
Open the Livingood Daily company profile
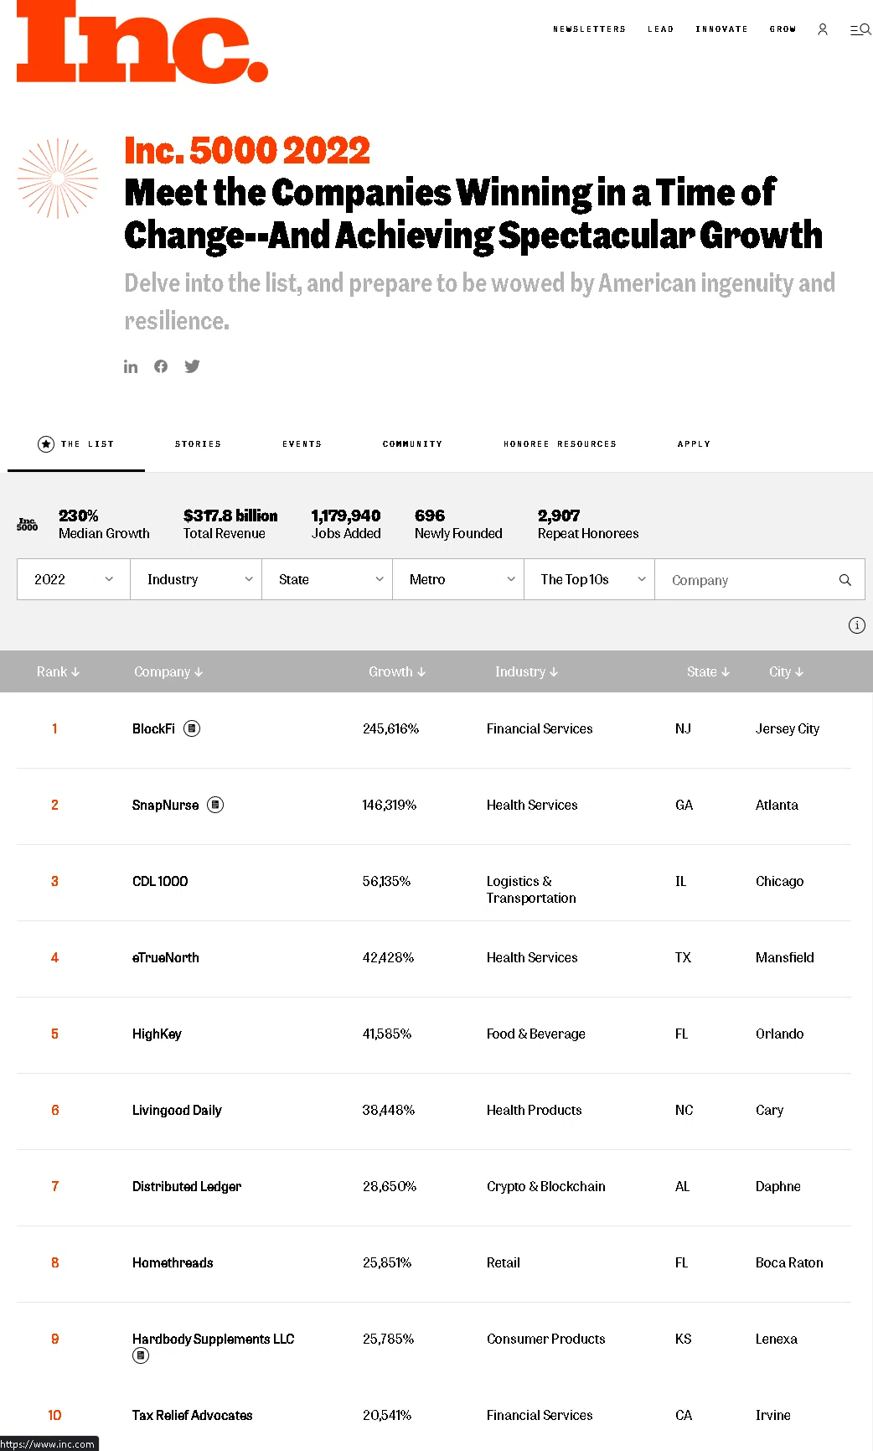click(x=177, y=1110)
